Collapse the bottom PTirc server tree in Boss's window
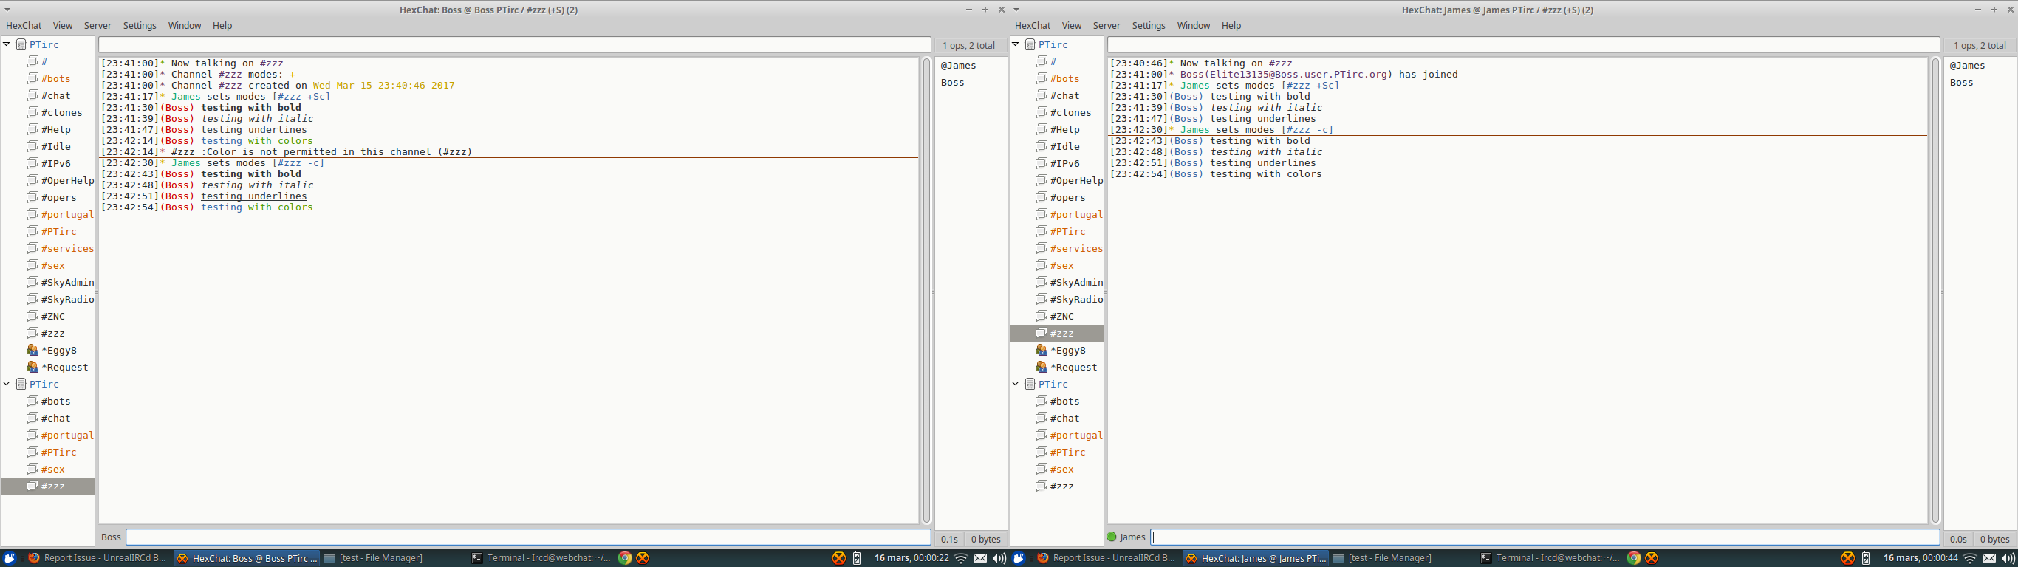Screen dimensions: 2018x567 pyautogui.click(x=7, y=384)
